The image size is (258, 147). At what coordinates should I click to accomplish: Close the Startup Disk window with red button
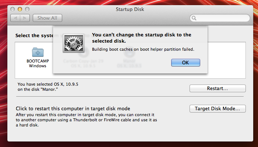tap(12, 8)
